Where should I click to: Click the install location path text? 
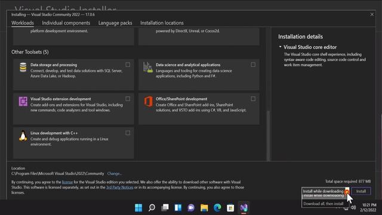click(57, 174)
